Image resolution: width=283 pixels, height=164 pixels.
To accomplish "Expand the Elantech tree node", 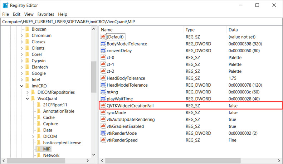I will click(22, 67).
